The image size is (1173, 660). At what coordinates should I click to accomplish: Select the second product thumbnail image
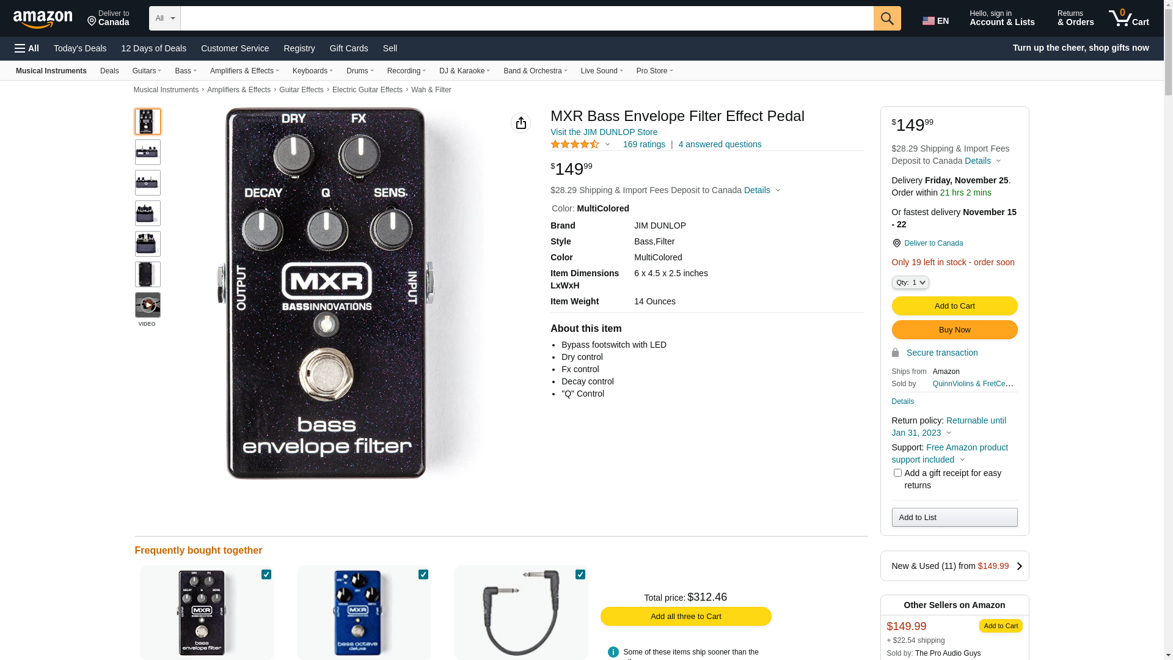coord(147,152)
